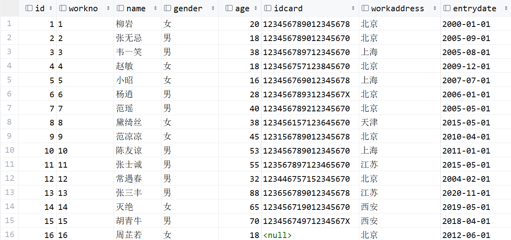Click the workaddress cell 天津
Viewport: 511px width, 240px height.
[369, 123]
